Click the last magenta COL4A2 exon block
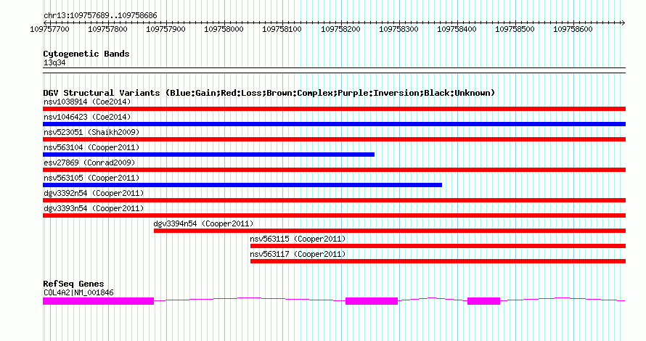 tap(483, 301)
